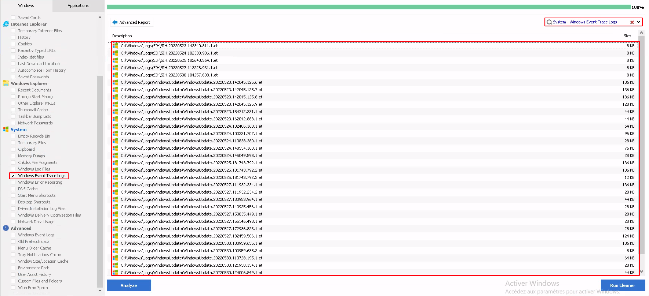Screen dimensions: 649x296
Task: Click the icon for WindowsUpdate.20220523.142045.125.6.etl
Action: (x=115, y=82)
